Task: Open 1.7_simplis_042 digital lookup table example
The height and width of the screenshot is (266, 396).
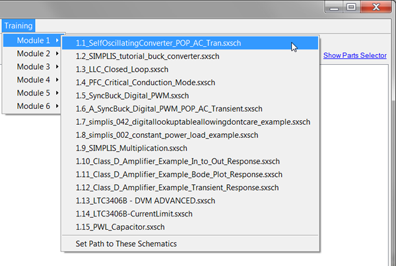Action: tap(190, 121)
